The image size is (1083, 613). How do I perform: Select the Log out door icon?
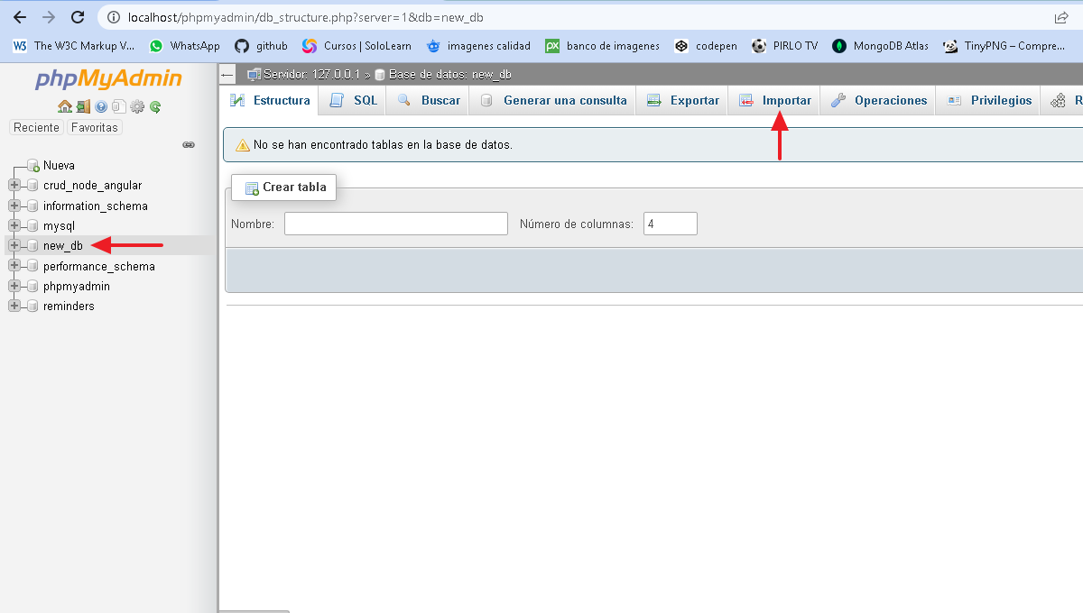tap(83, 106)
